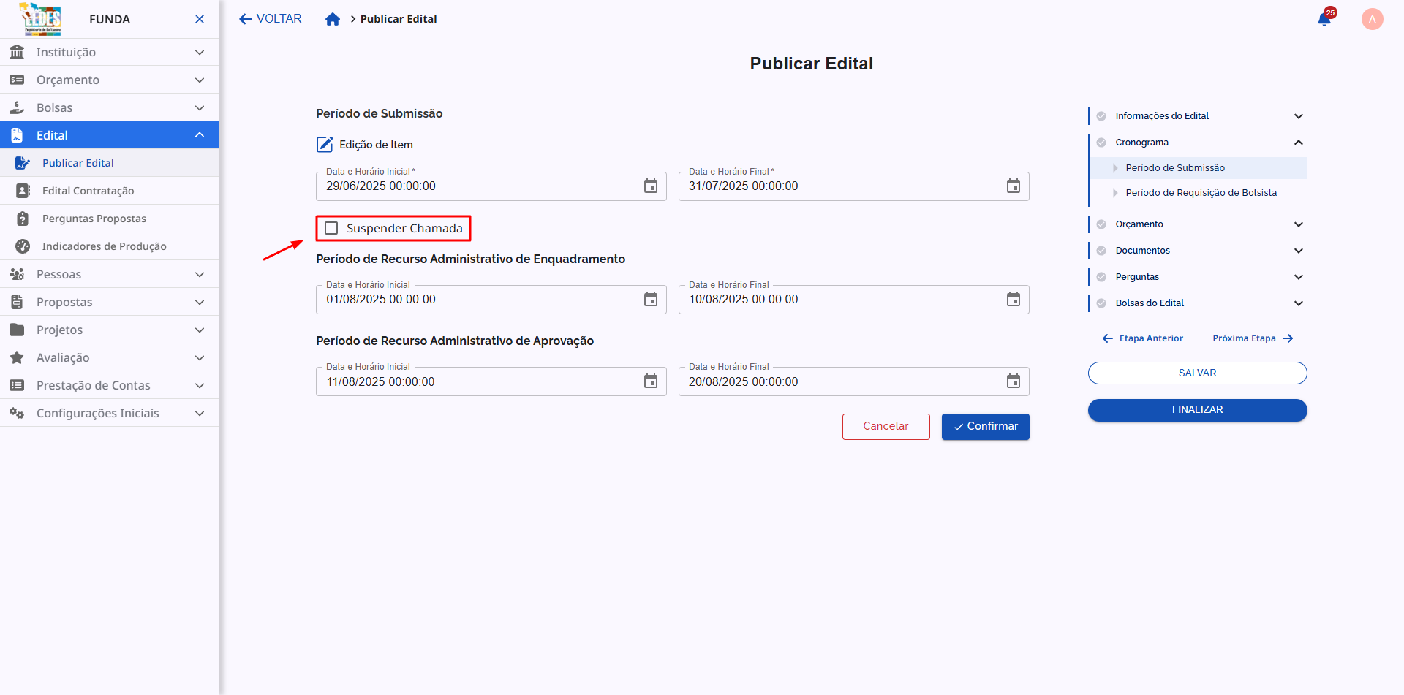Open the calendar picker for Data e Horário Inicial

point(651,186)
